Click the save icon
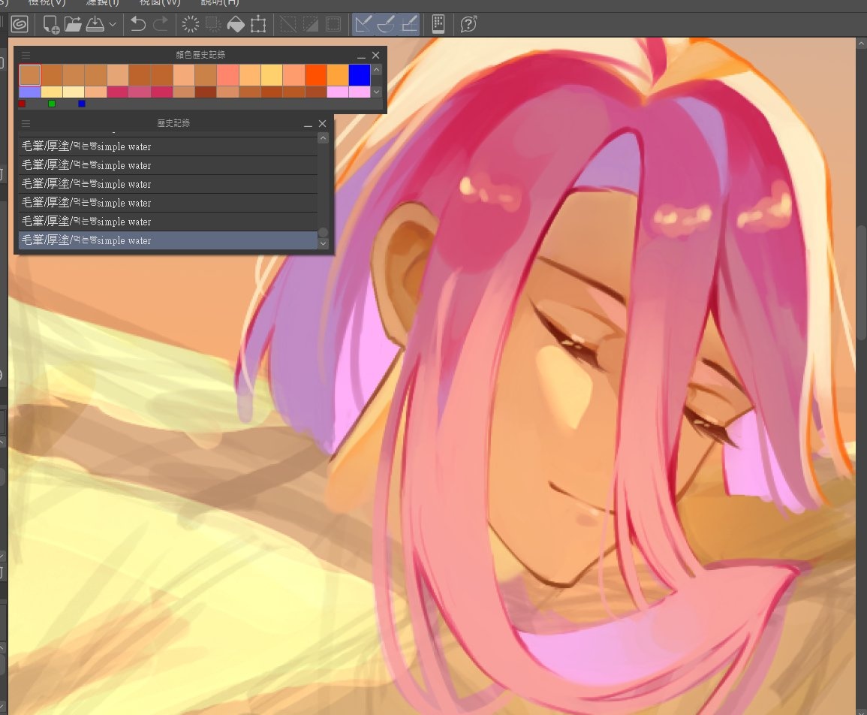 pyautogui.click(x=95, y=24)
